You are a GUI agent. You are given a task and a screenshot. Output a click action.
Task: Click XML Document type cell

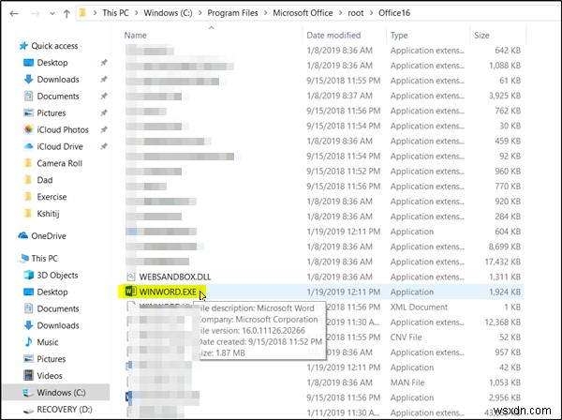click(x=419, y=307)
